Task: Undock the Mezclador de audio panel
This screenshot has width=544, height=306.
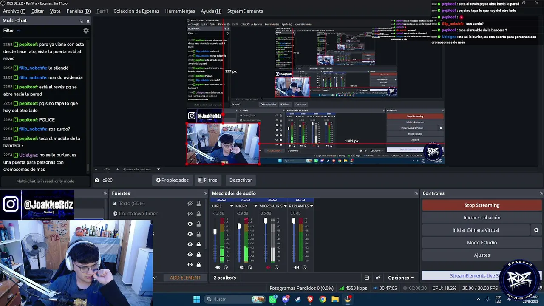Action: [416, 193]
